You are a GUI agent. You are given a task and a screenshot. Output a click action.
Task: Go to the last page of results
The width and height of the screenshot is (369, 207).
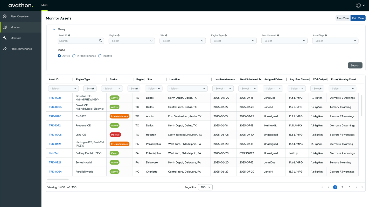point(362,187)
